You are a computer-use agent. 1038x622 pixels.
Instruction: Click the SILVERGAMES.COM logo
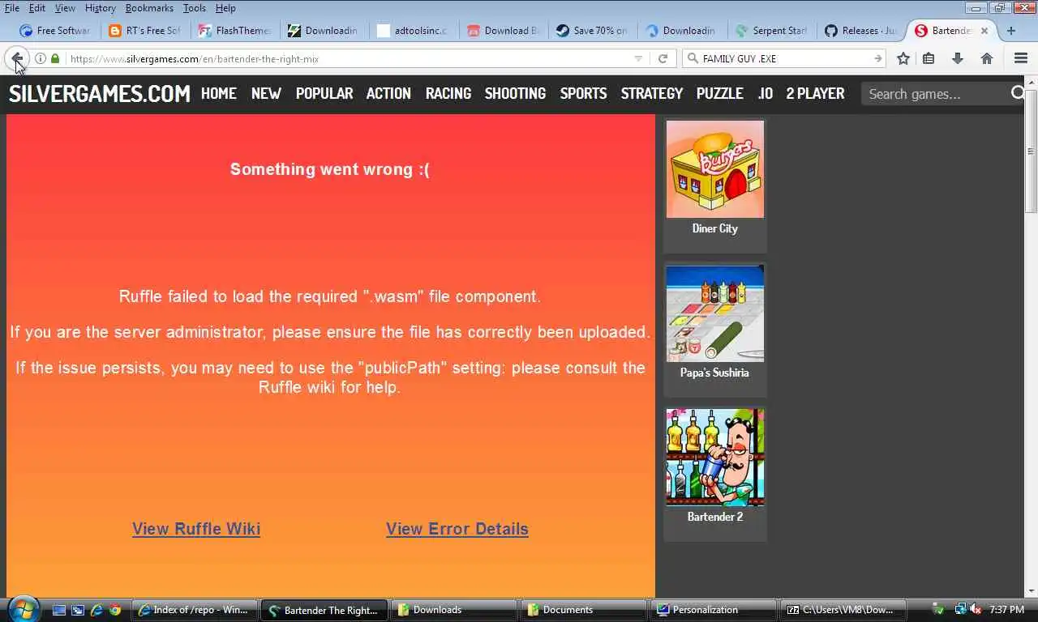pos(99,94)
